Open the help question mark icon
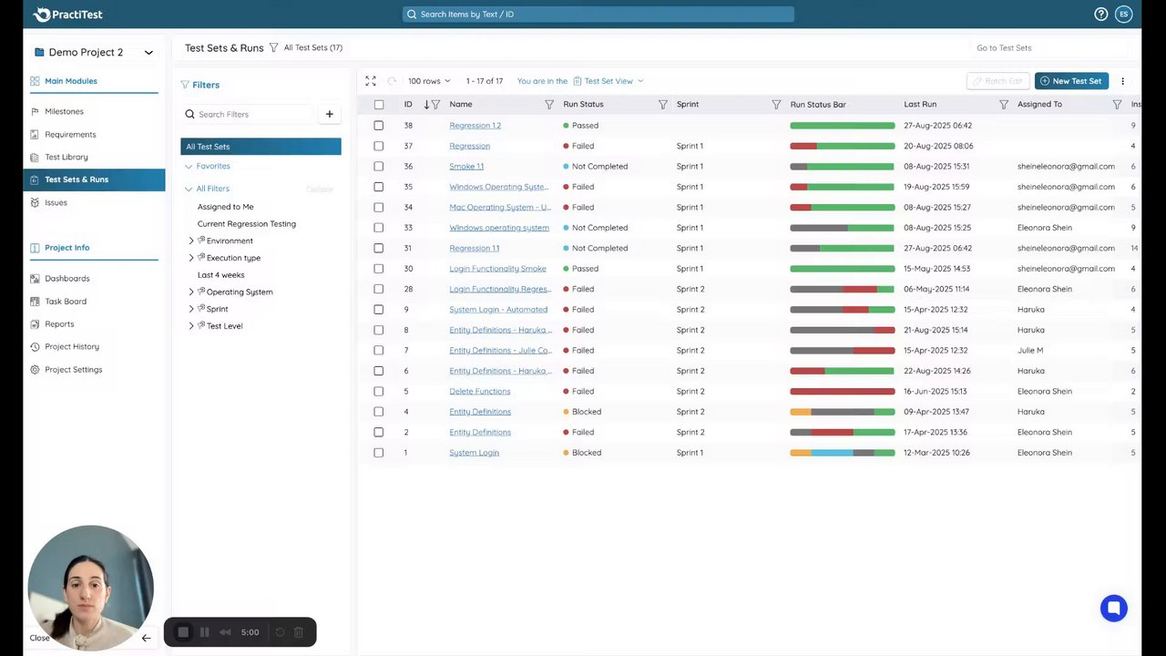The image size is (1166, 656). (1101, 14)
